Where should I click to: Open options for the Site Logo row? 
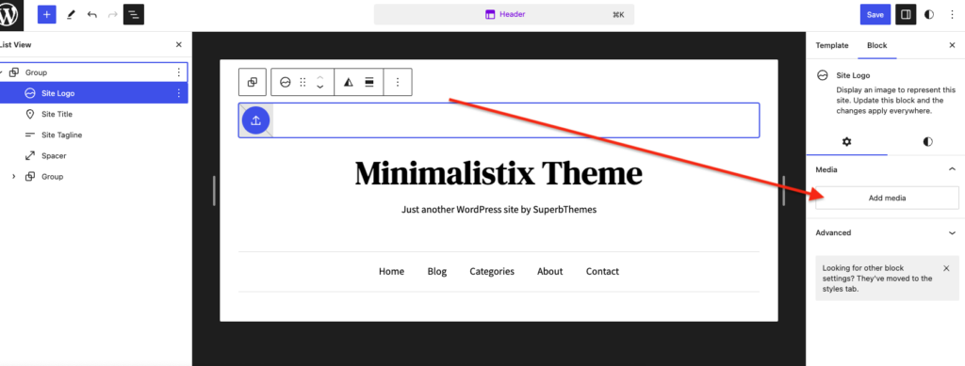[x=178, y=93]
